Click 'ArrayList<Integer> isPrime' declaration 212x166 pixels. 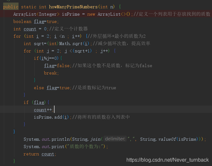pos(47,14)
